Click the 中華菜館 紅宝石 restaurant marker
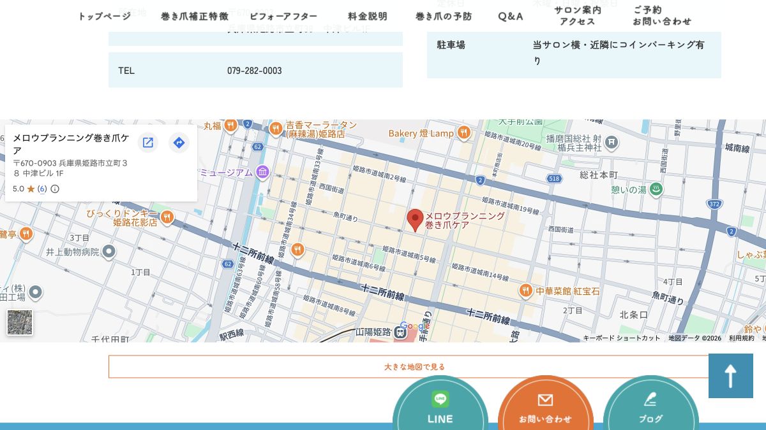This screenshot has width=766, height=430. click(x=525, y=290)
